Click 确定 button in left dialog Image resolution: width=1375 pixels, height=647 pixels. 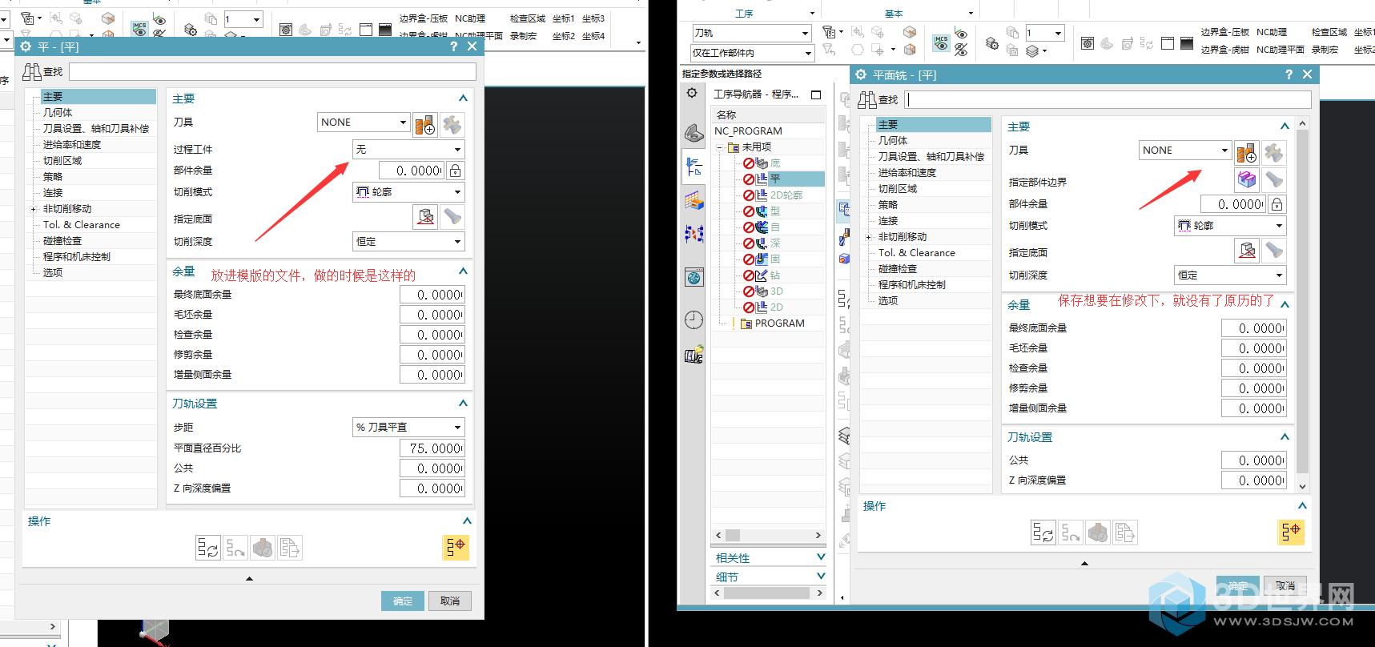coord(403,601)
